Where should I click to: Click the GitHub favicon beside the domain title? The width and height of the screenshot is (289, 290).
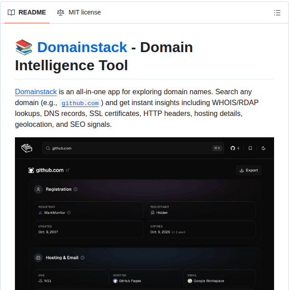(x=31, y=170)
